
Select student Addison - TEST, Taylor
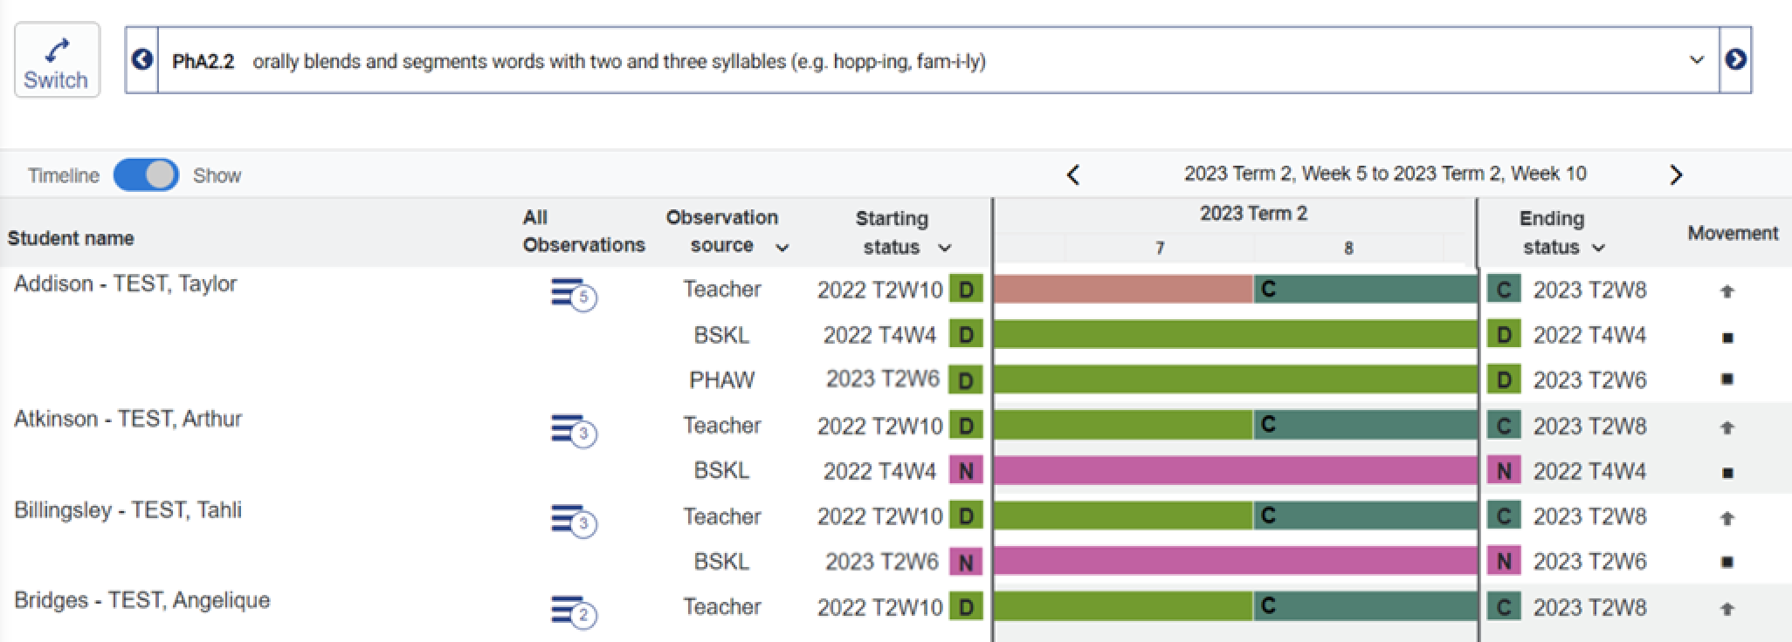click(x=126, y=284)
